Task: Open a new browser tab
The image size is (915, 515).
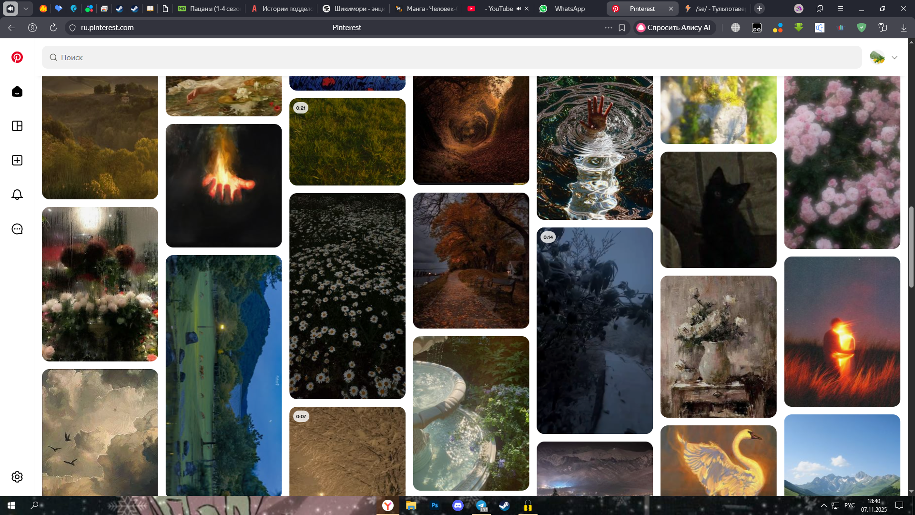Action: click(760, 9)
